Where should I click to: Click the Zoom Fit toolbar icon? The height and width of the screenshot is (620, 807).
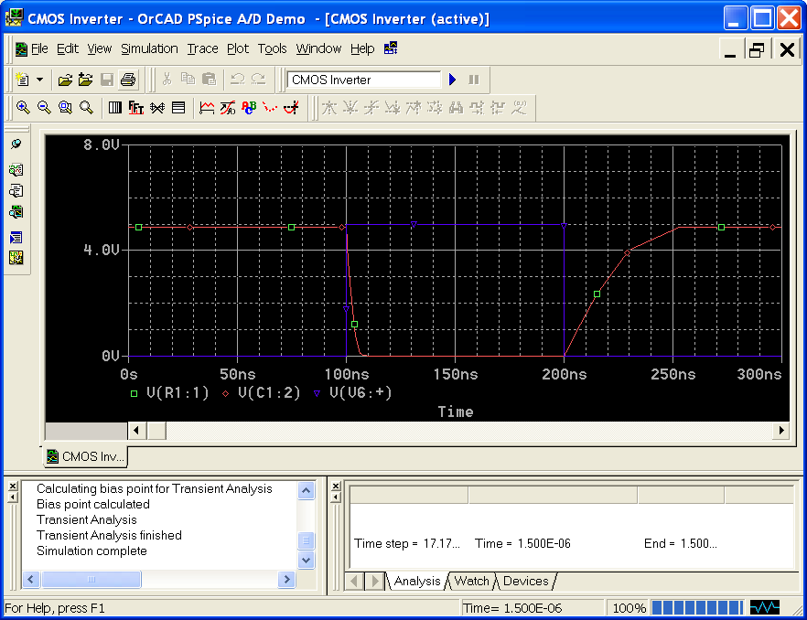click(86, 108)
